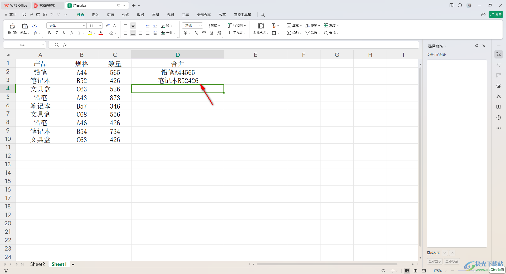Open the 公式 ribbon tab
Image resolution: width=506 pixels, height=274 pixels.
point(125,15)
